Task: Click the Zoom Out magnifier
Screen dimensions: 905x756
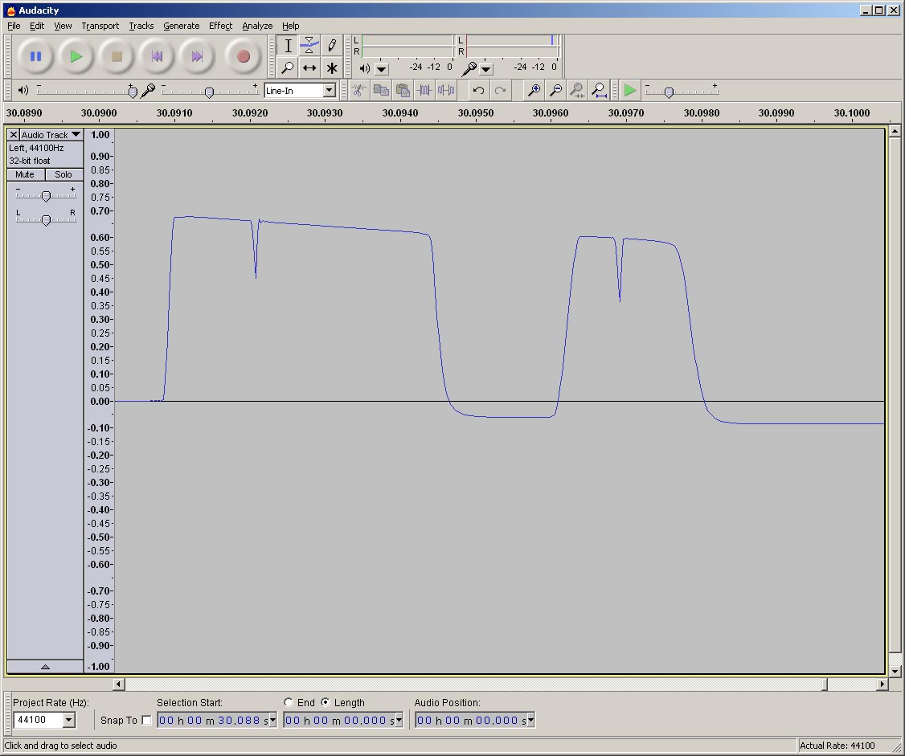Action: (556, 90)
